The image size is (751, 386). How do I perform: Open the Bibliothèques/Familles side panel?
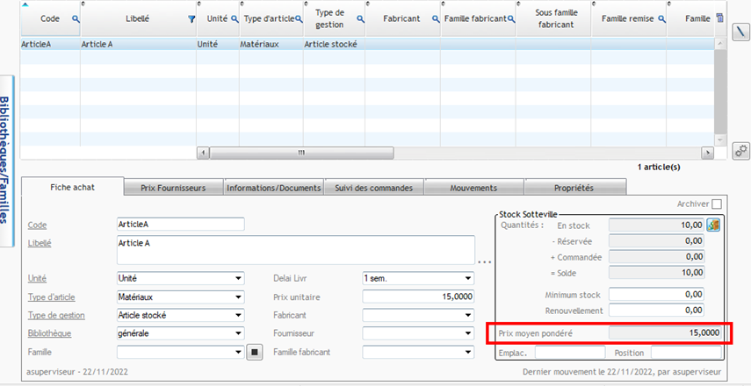10,149
